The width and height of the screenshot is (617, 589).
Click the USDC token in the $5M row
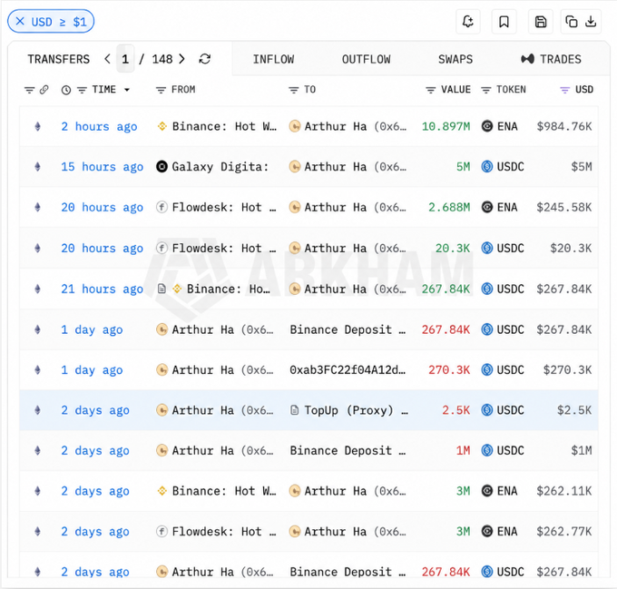point(503,167)
